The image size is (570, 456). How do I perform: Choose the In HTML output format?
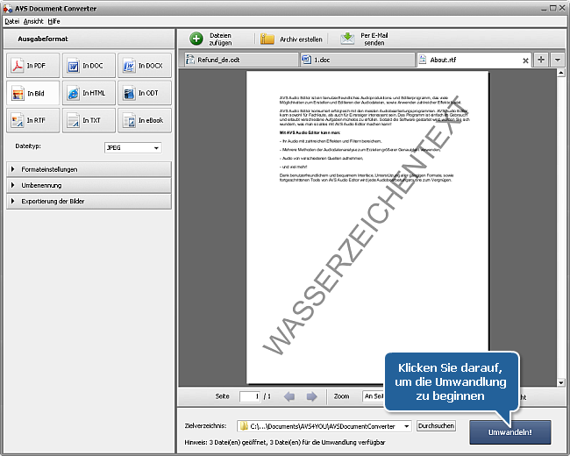click(89, 93)
